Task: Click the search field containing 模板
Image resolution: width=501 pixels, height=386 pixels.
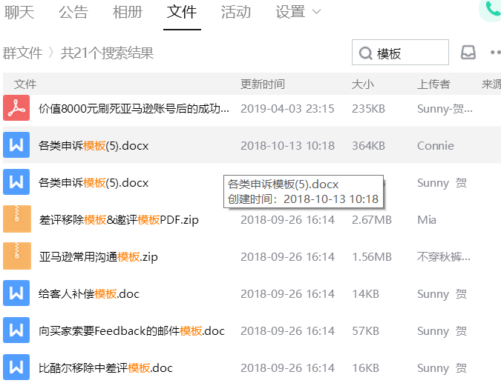Action: click(400, 53)
